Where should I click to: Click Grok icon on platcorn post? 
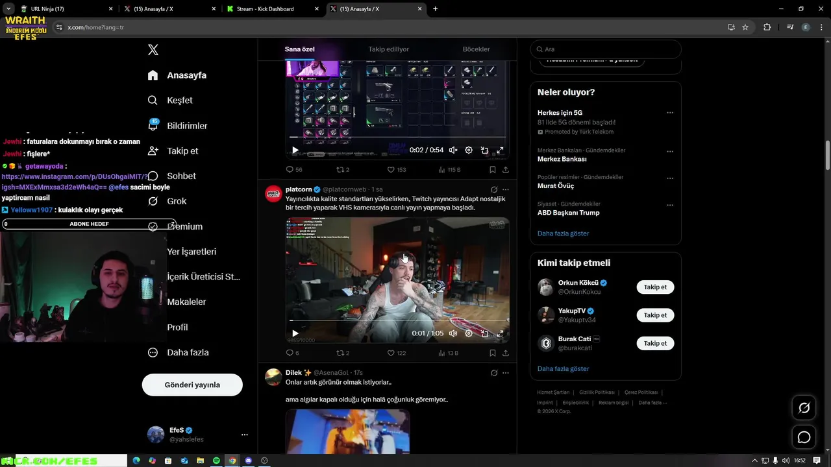tap(494, 190)
